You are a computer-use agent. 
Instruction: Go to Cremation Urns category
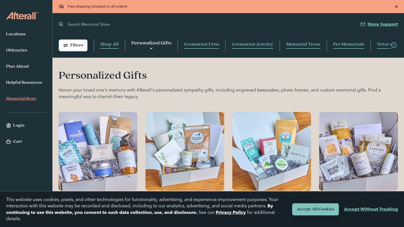click(x=201, y=44)
